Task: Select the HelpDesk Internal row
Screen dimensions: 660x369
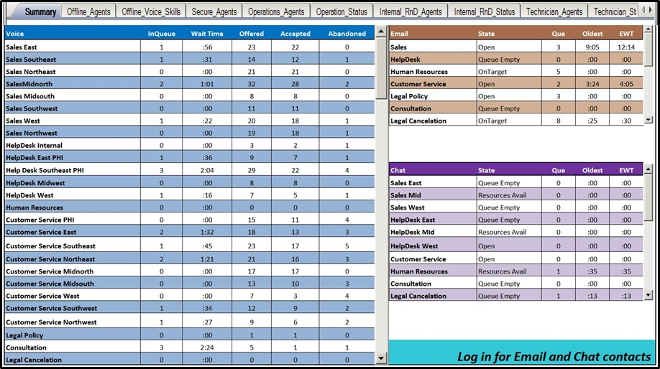Action: click(189, 145)
